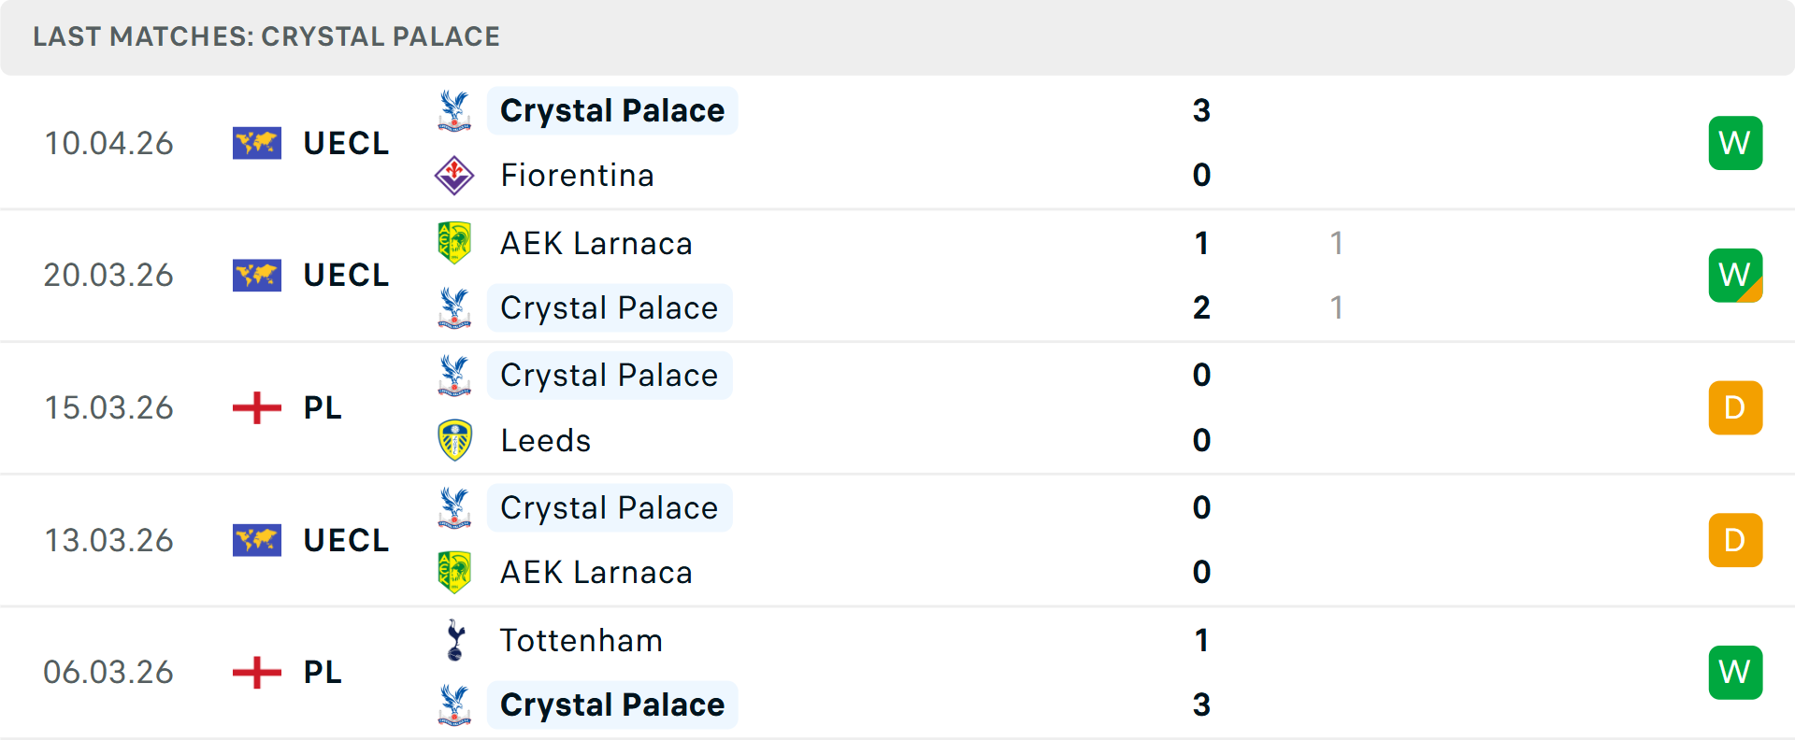The image size is (1795, 740).
Task: Click the LAST MATCHES: CRYSTAL PALACE header
Action: 266,36
